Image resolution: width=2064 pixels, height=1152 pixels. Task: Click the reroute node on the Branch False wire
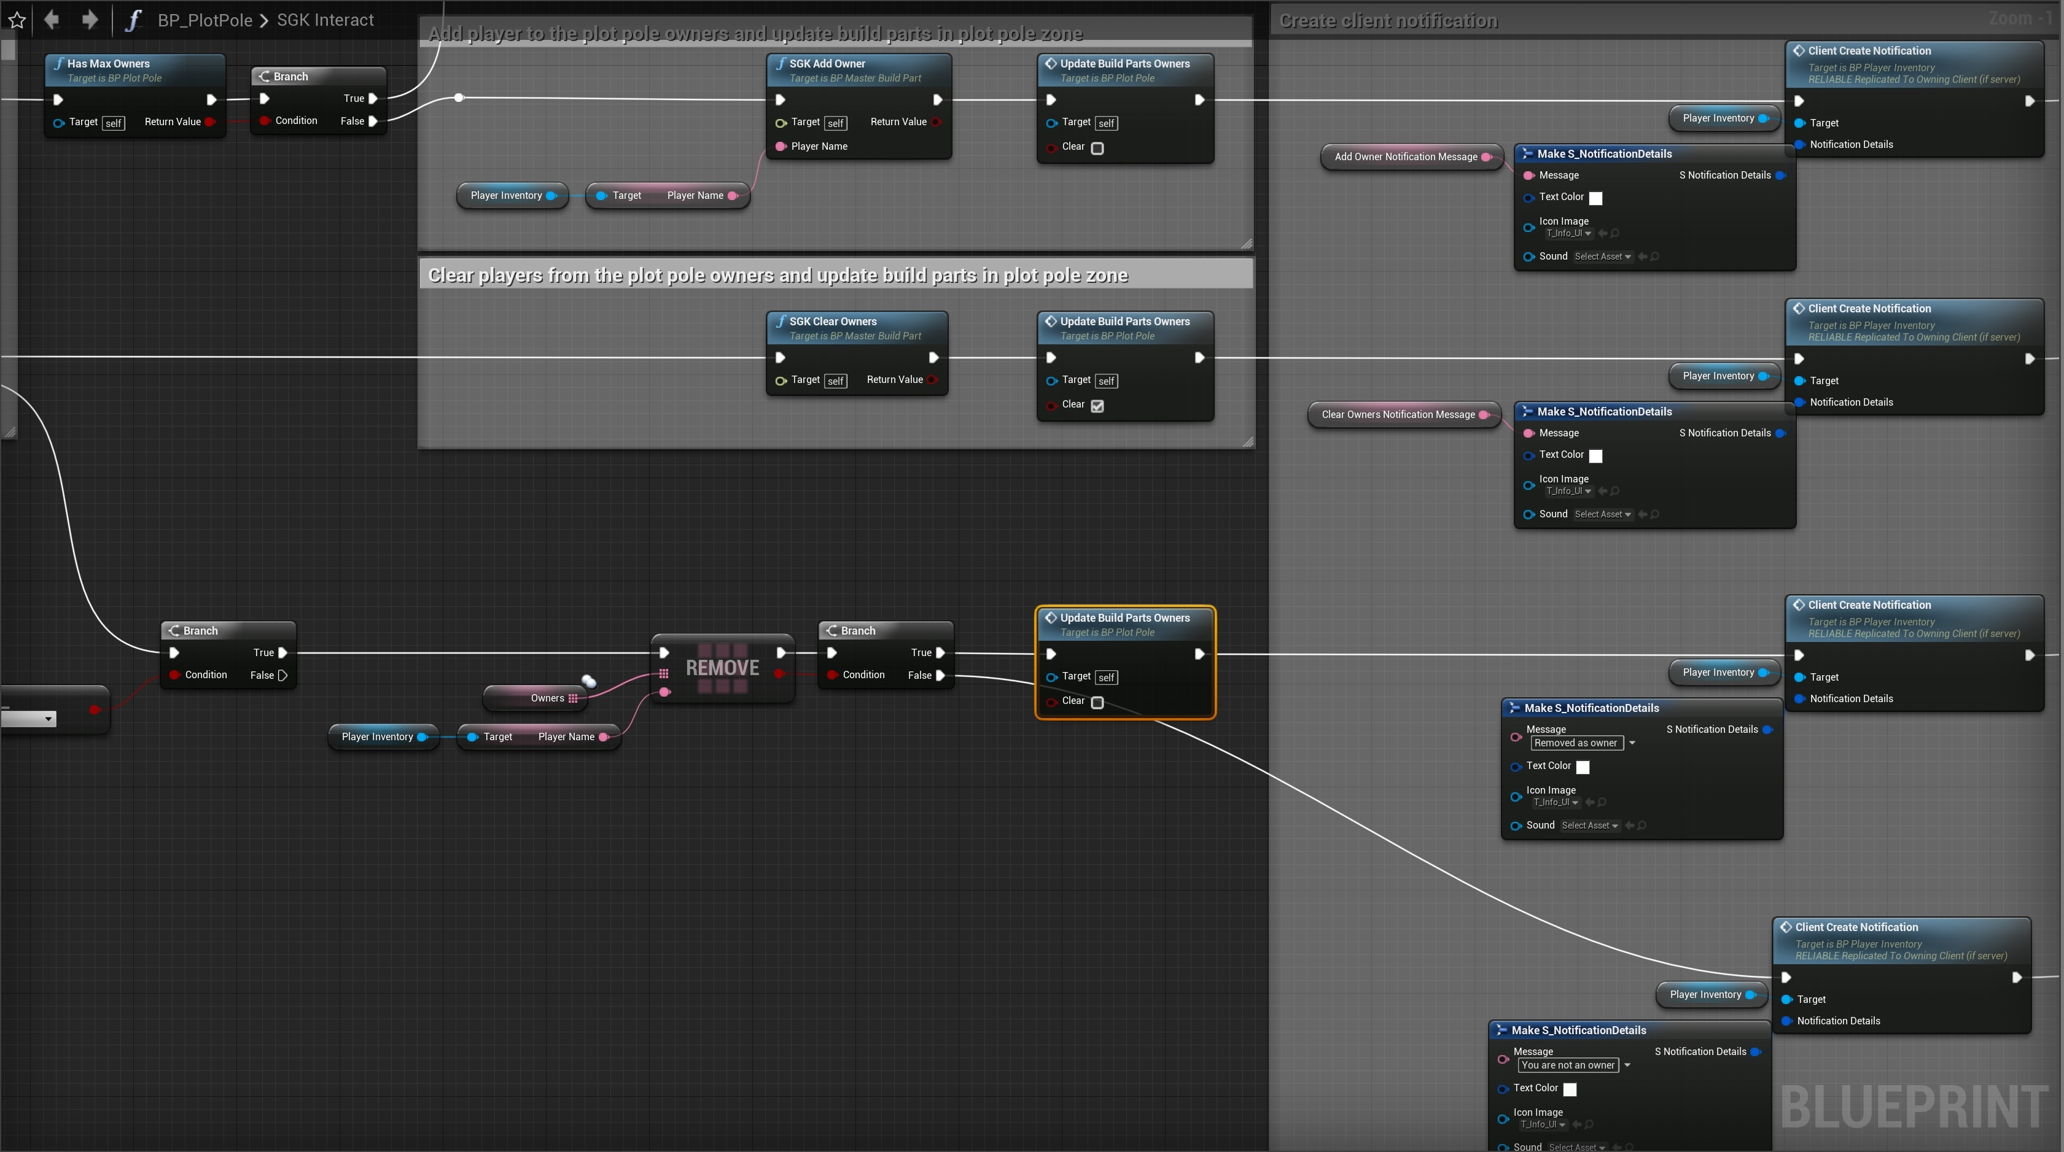pos(458,98)
